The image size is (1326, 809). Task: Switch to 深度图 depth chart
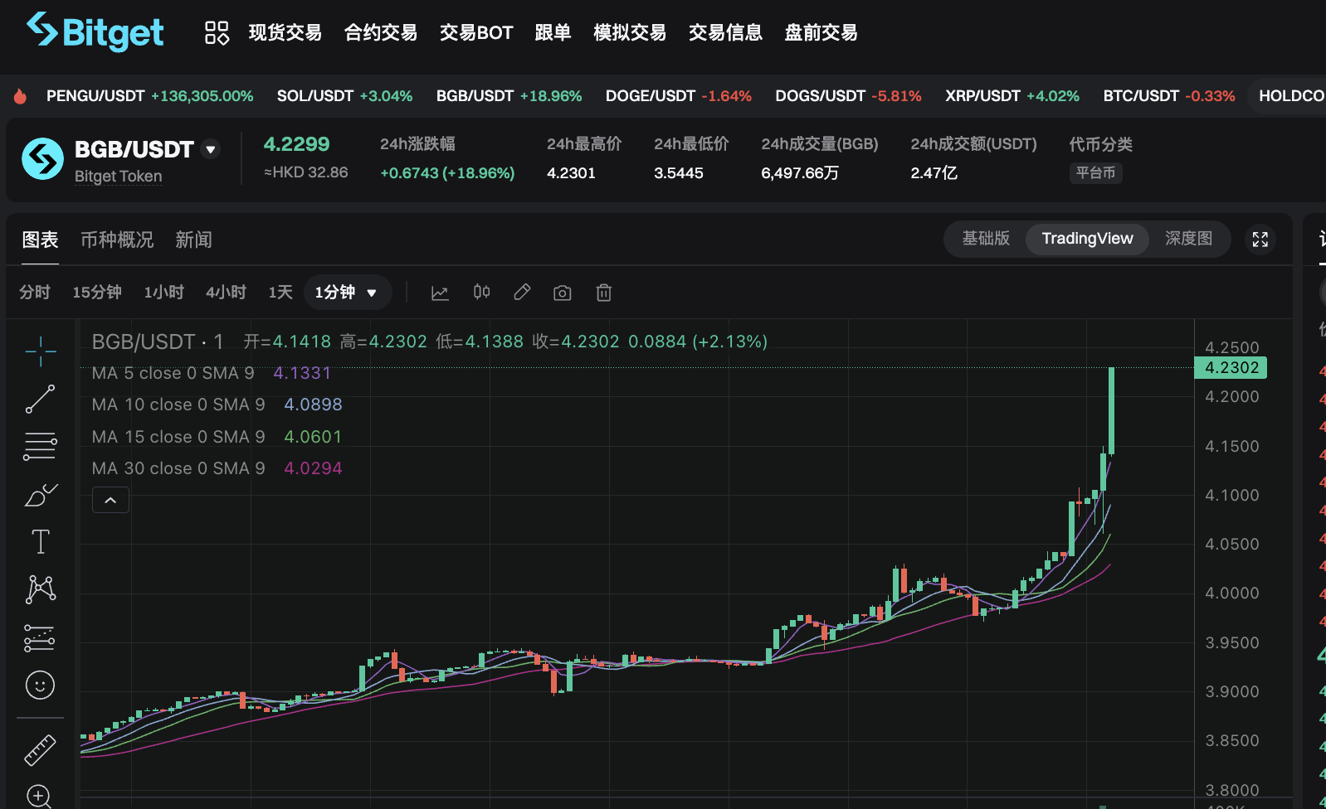pyautogui.click(x=1188, y=239)
